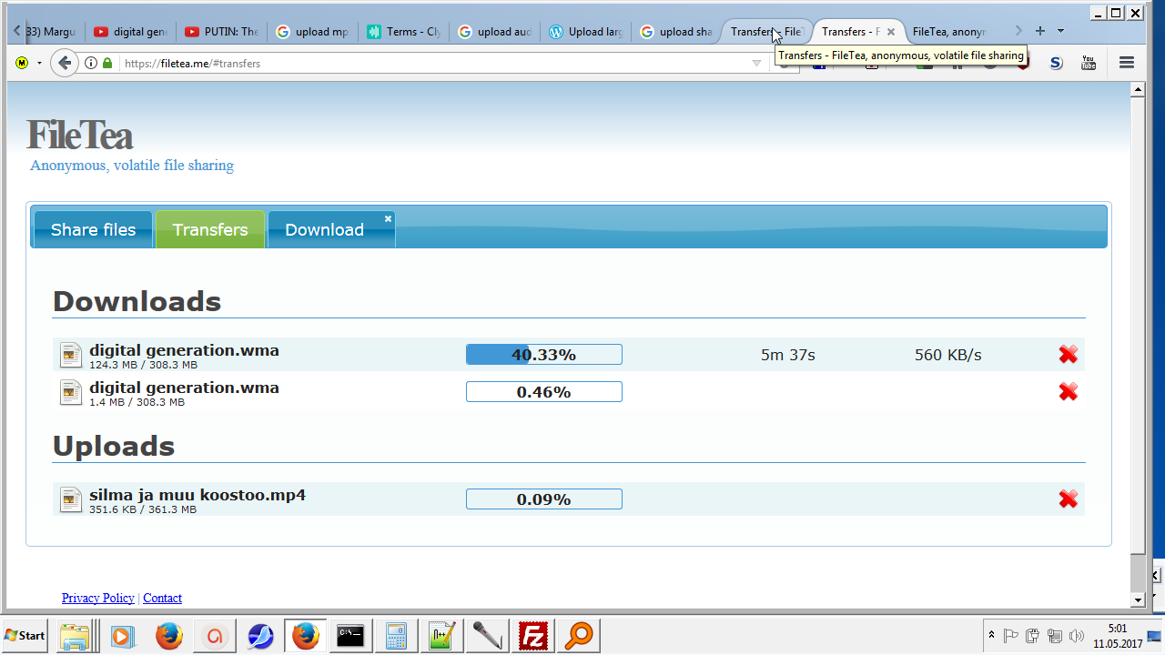Viewport: 1165px width, 655px height.
Task: Show site information icon in address bar
Action: coord(91,63)
